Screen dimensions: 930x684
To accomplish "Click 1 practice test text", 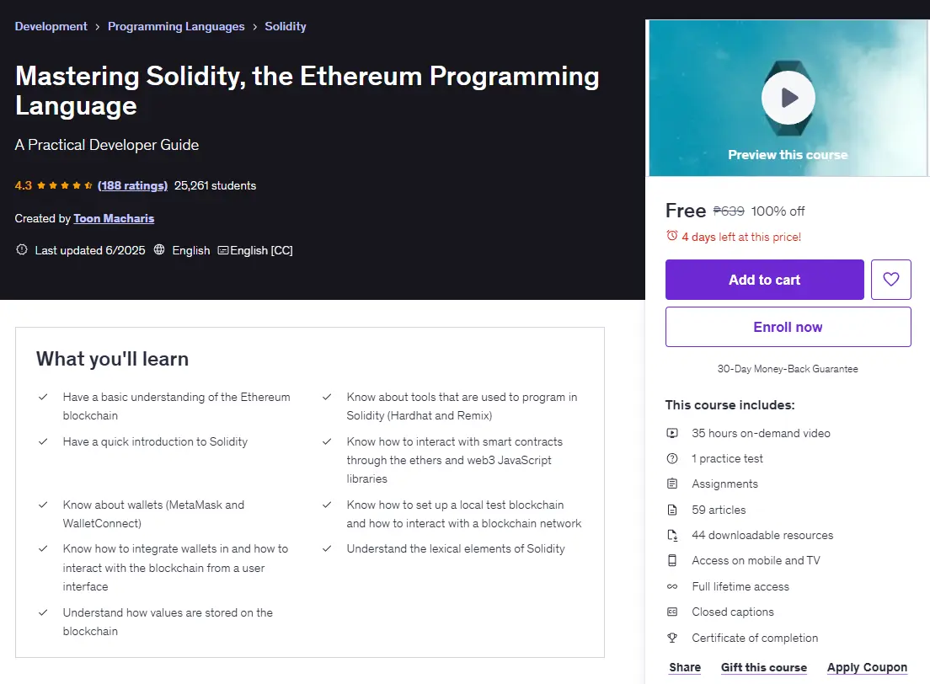I will coord(728,458).
